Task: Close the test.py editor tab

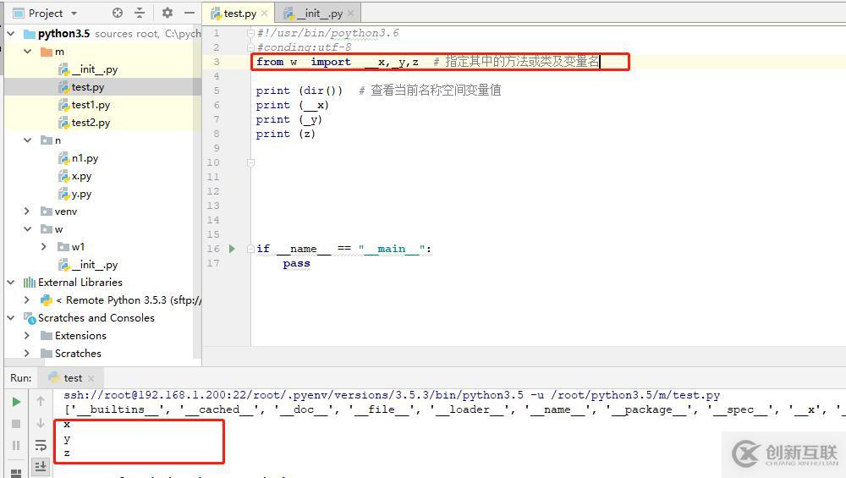Action: [x=264, y=13]
